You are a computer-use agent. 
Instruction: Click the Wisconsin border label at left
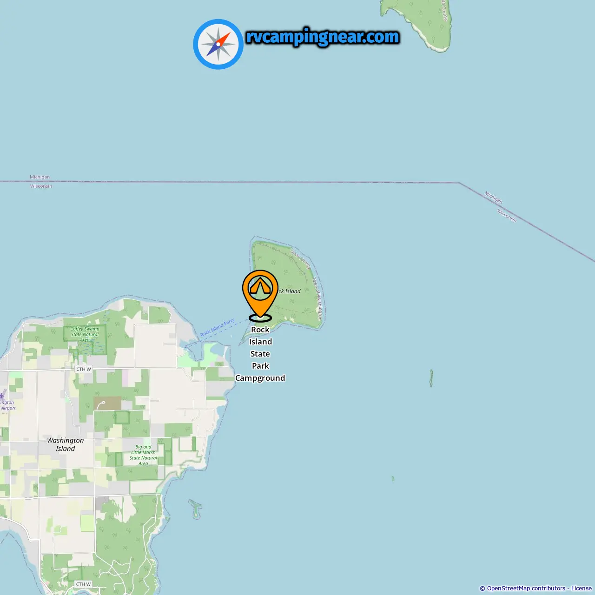coord(41,186)
